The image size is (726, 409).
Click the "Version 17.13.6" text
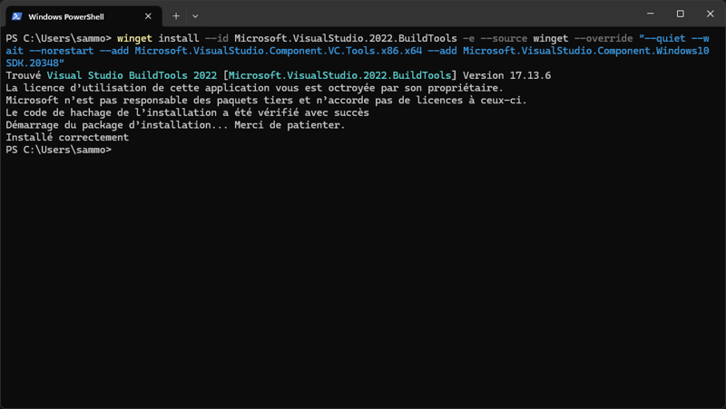point(507,75)
